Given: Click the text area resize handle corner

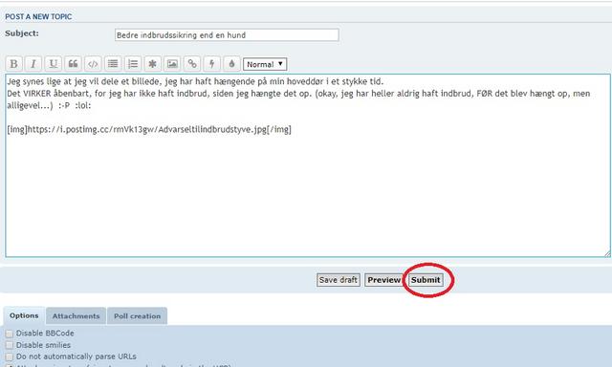Looking at the screenshot, I should [x=607, y=254].
